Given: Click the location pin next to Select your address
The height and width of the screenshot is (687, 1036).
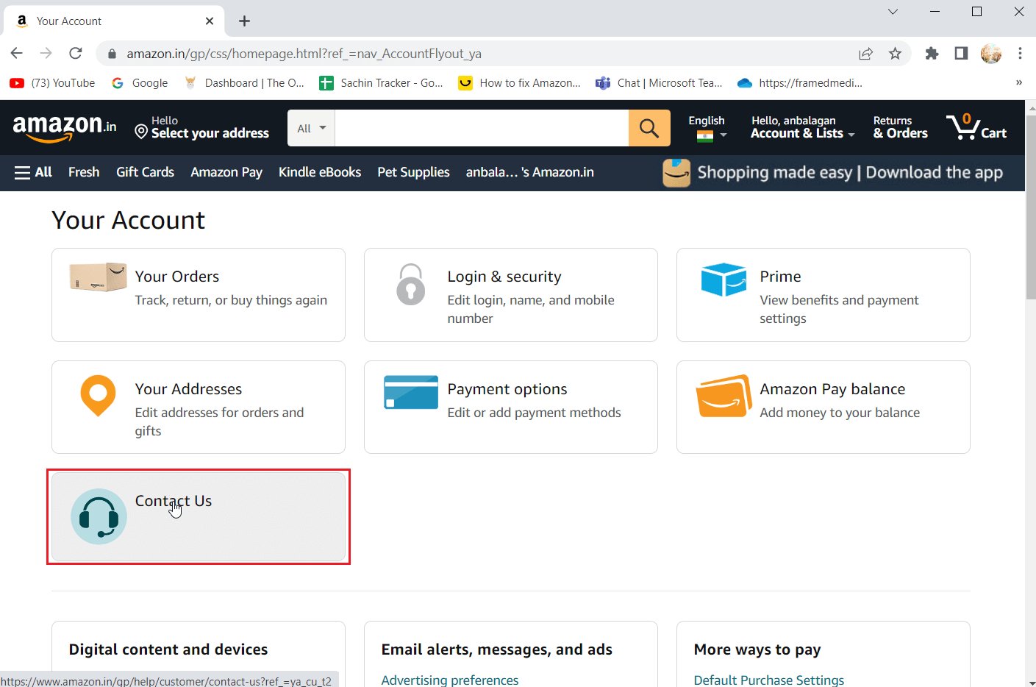Looking at the screenshot, I should tap(142, 132).
